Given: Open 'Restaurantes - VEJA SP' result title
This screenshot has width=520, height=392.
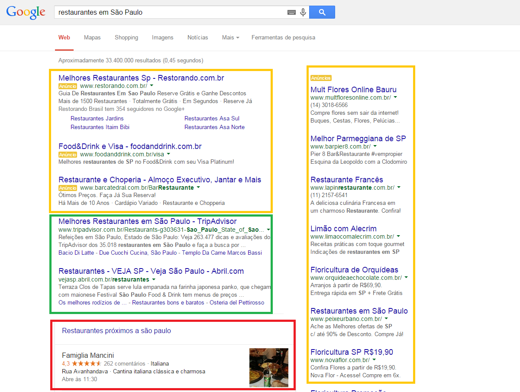Looking at the screenshot, I should [x=151, y=271].
